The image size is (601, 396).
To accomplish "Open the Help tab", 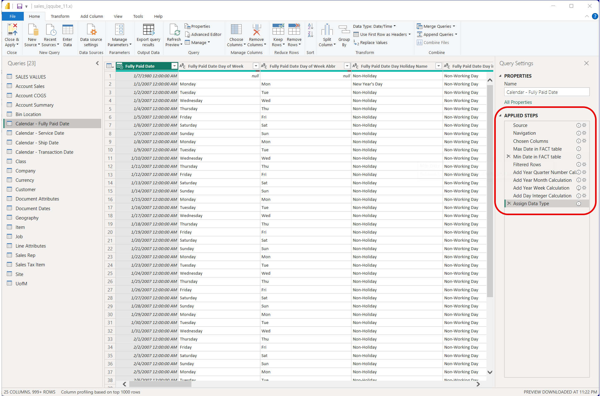I will pyautogui.click(x=158, y=16).
